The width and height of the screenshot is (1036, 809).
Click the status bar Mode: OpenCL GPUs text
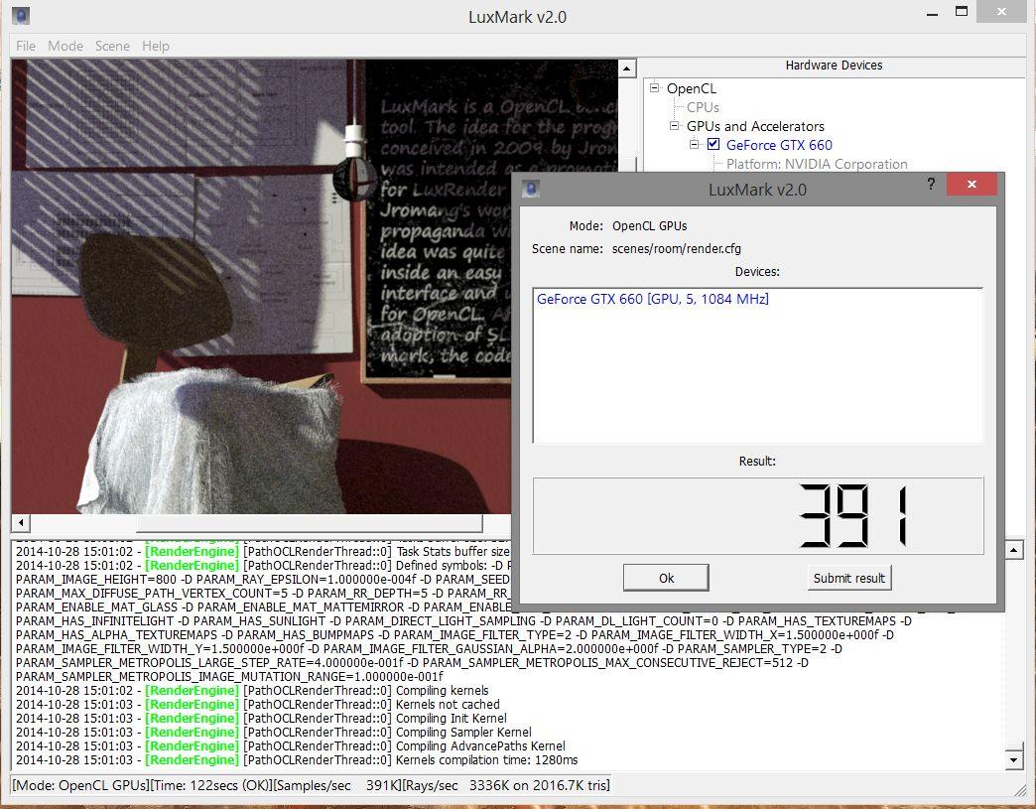tap(81, 785)
